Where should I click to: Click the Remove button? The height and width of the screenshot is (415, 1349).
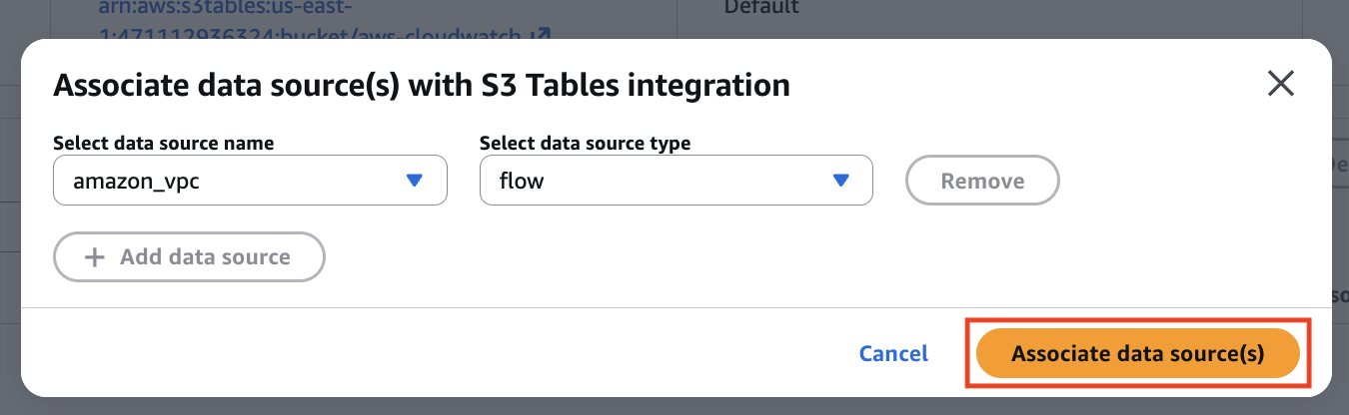coord(981,181)
